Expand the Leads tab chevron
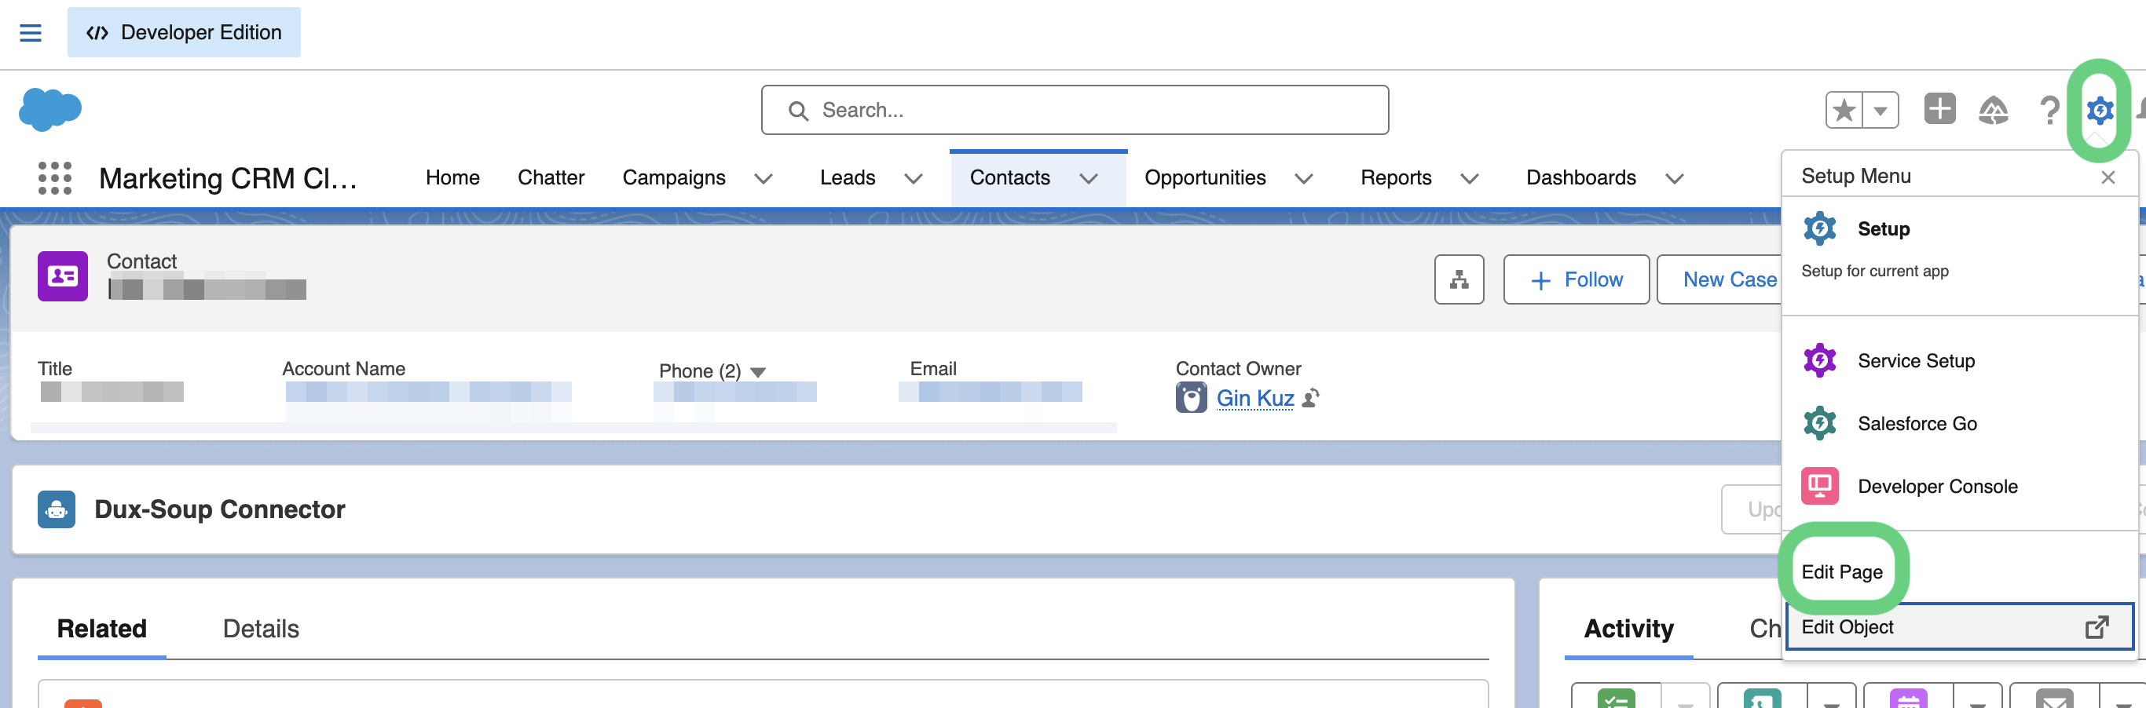2146x708 pixels. pos(913,178)
